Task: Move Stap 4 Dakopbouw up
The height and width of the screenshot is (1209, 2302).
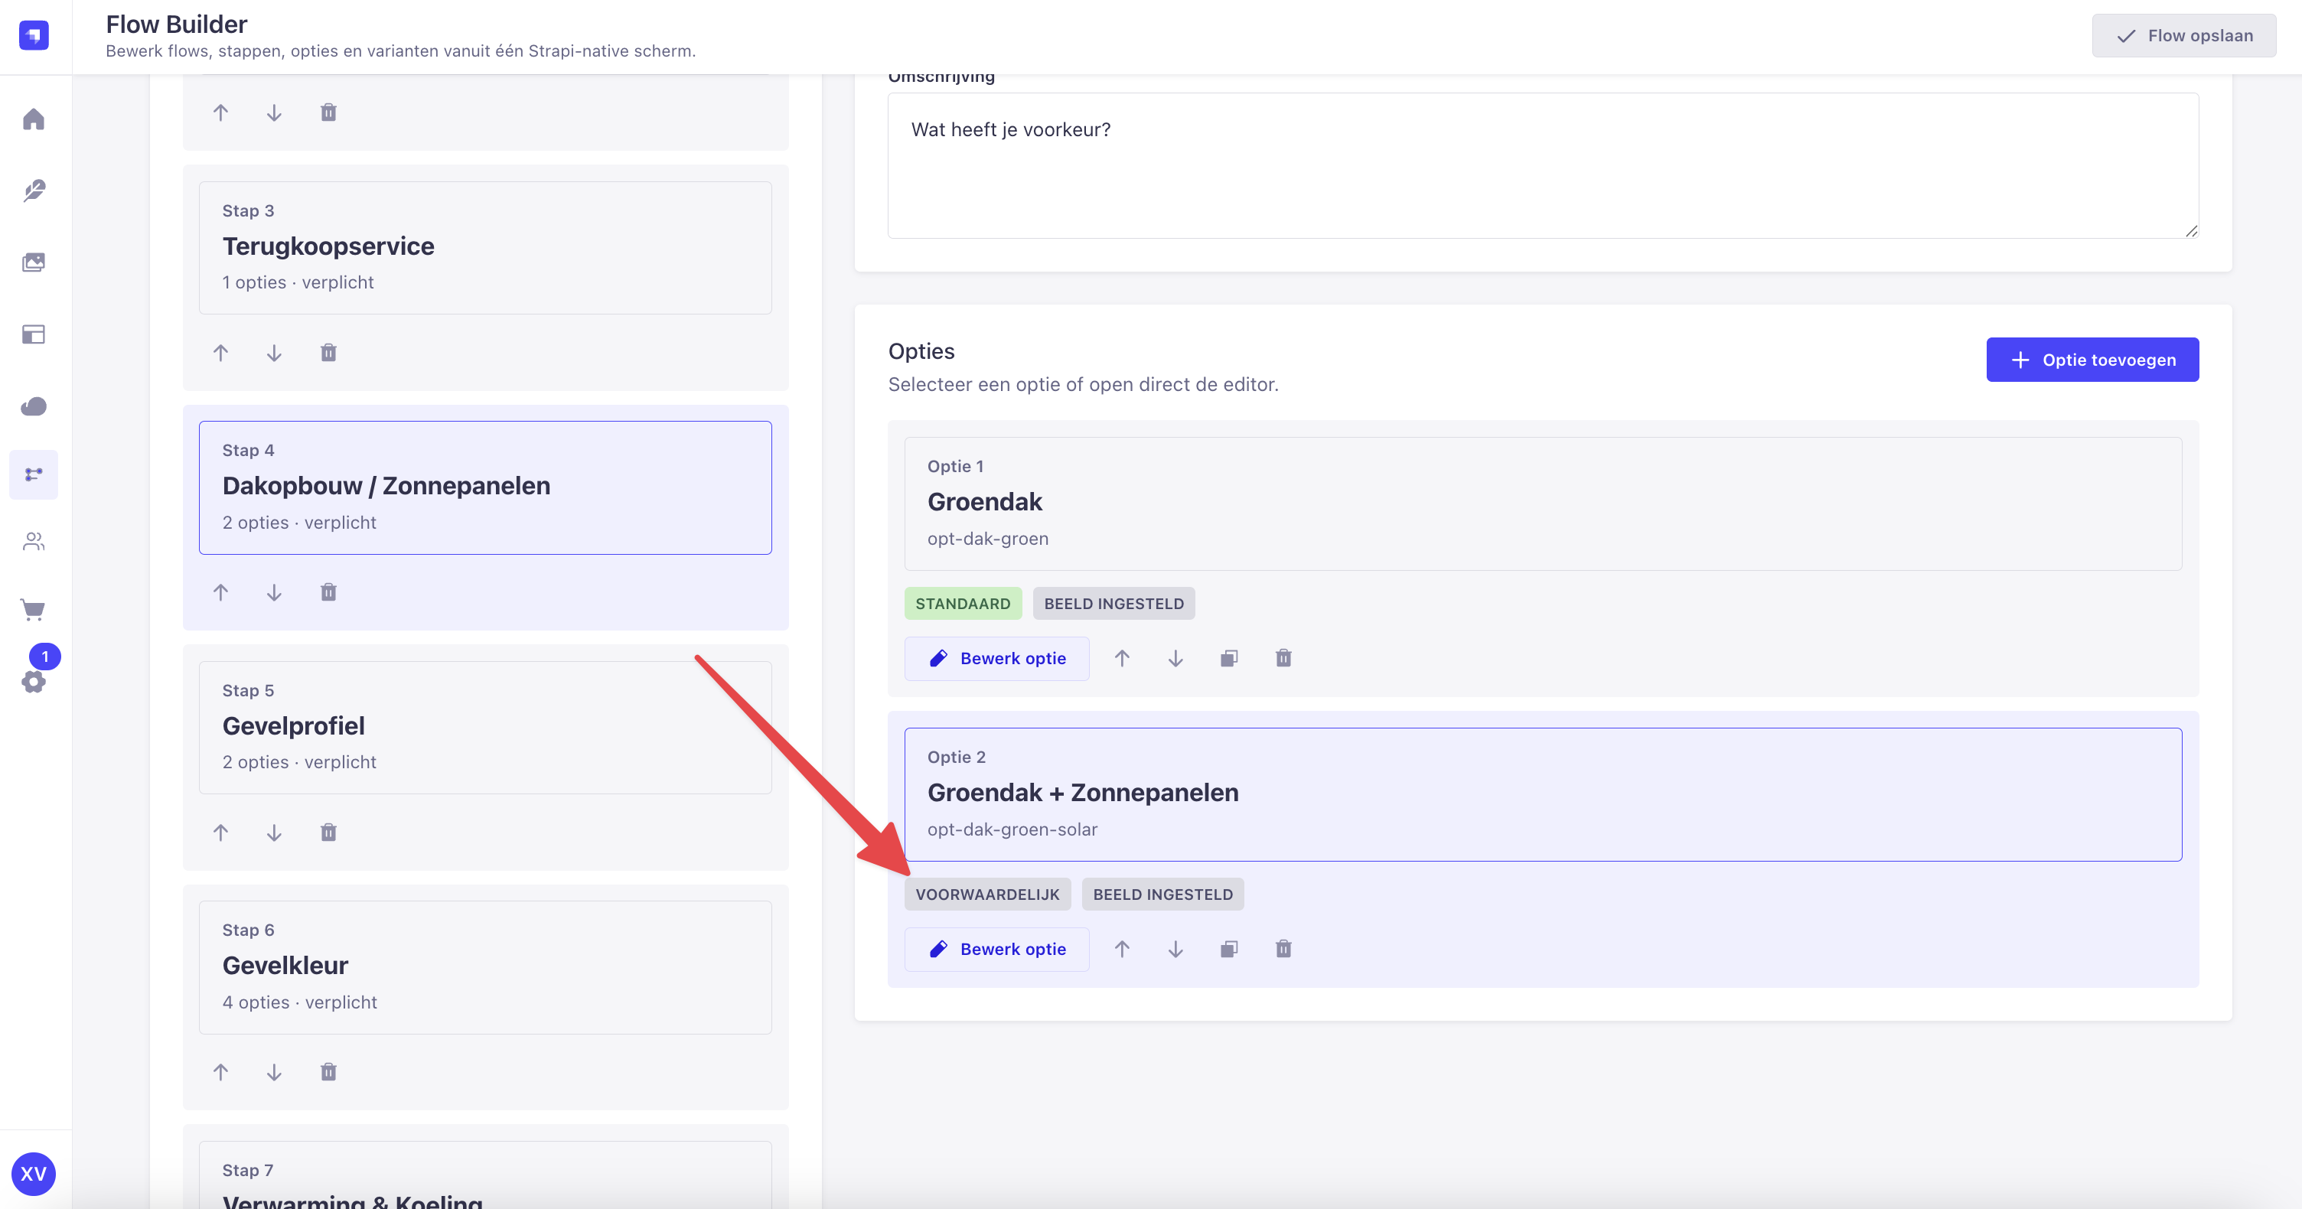Action: [220, 592]
